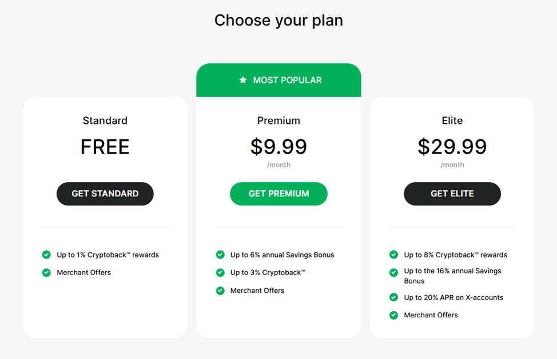Screen dimensions: 557x359
Task: Click the star icon in Most Popular banner
Action: tap(243, 80)
